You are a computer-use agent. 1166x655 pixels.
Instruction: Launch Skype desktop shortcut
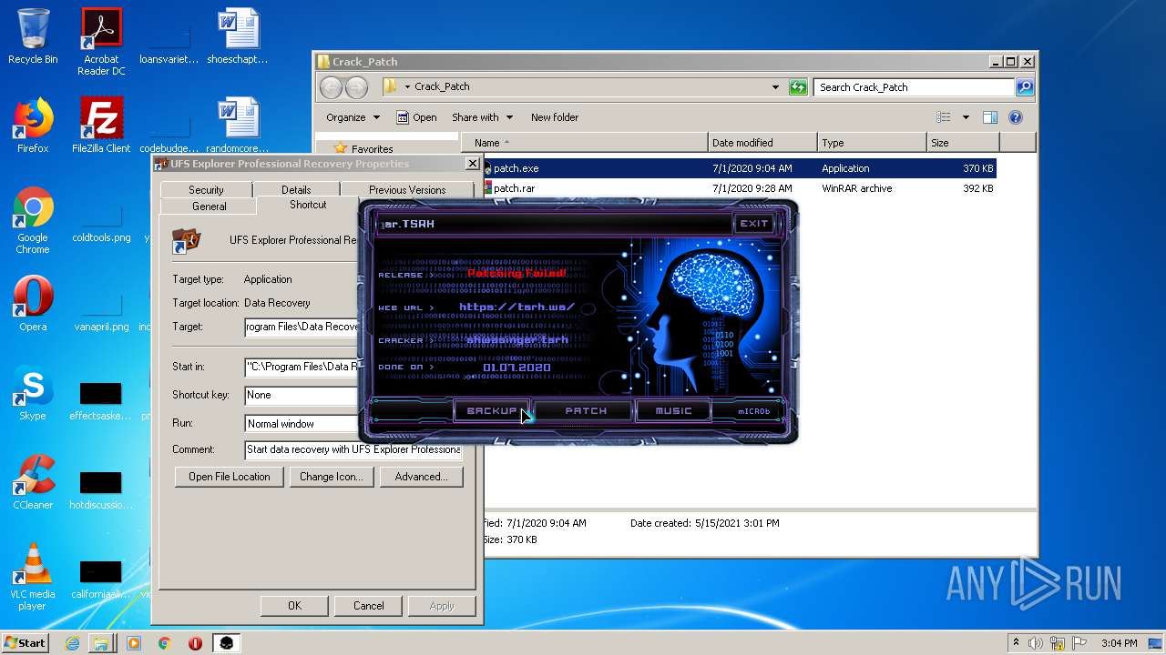(33, 393)
